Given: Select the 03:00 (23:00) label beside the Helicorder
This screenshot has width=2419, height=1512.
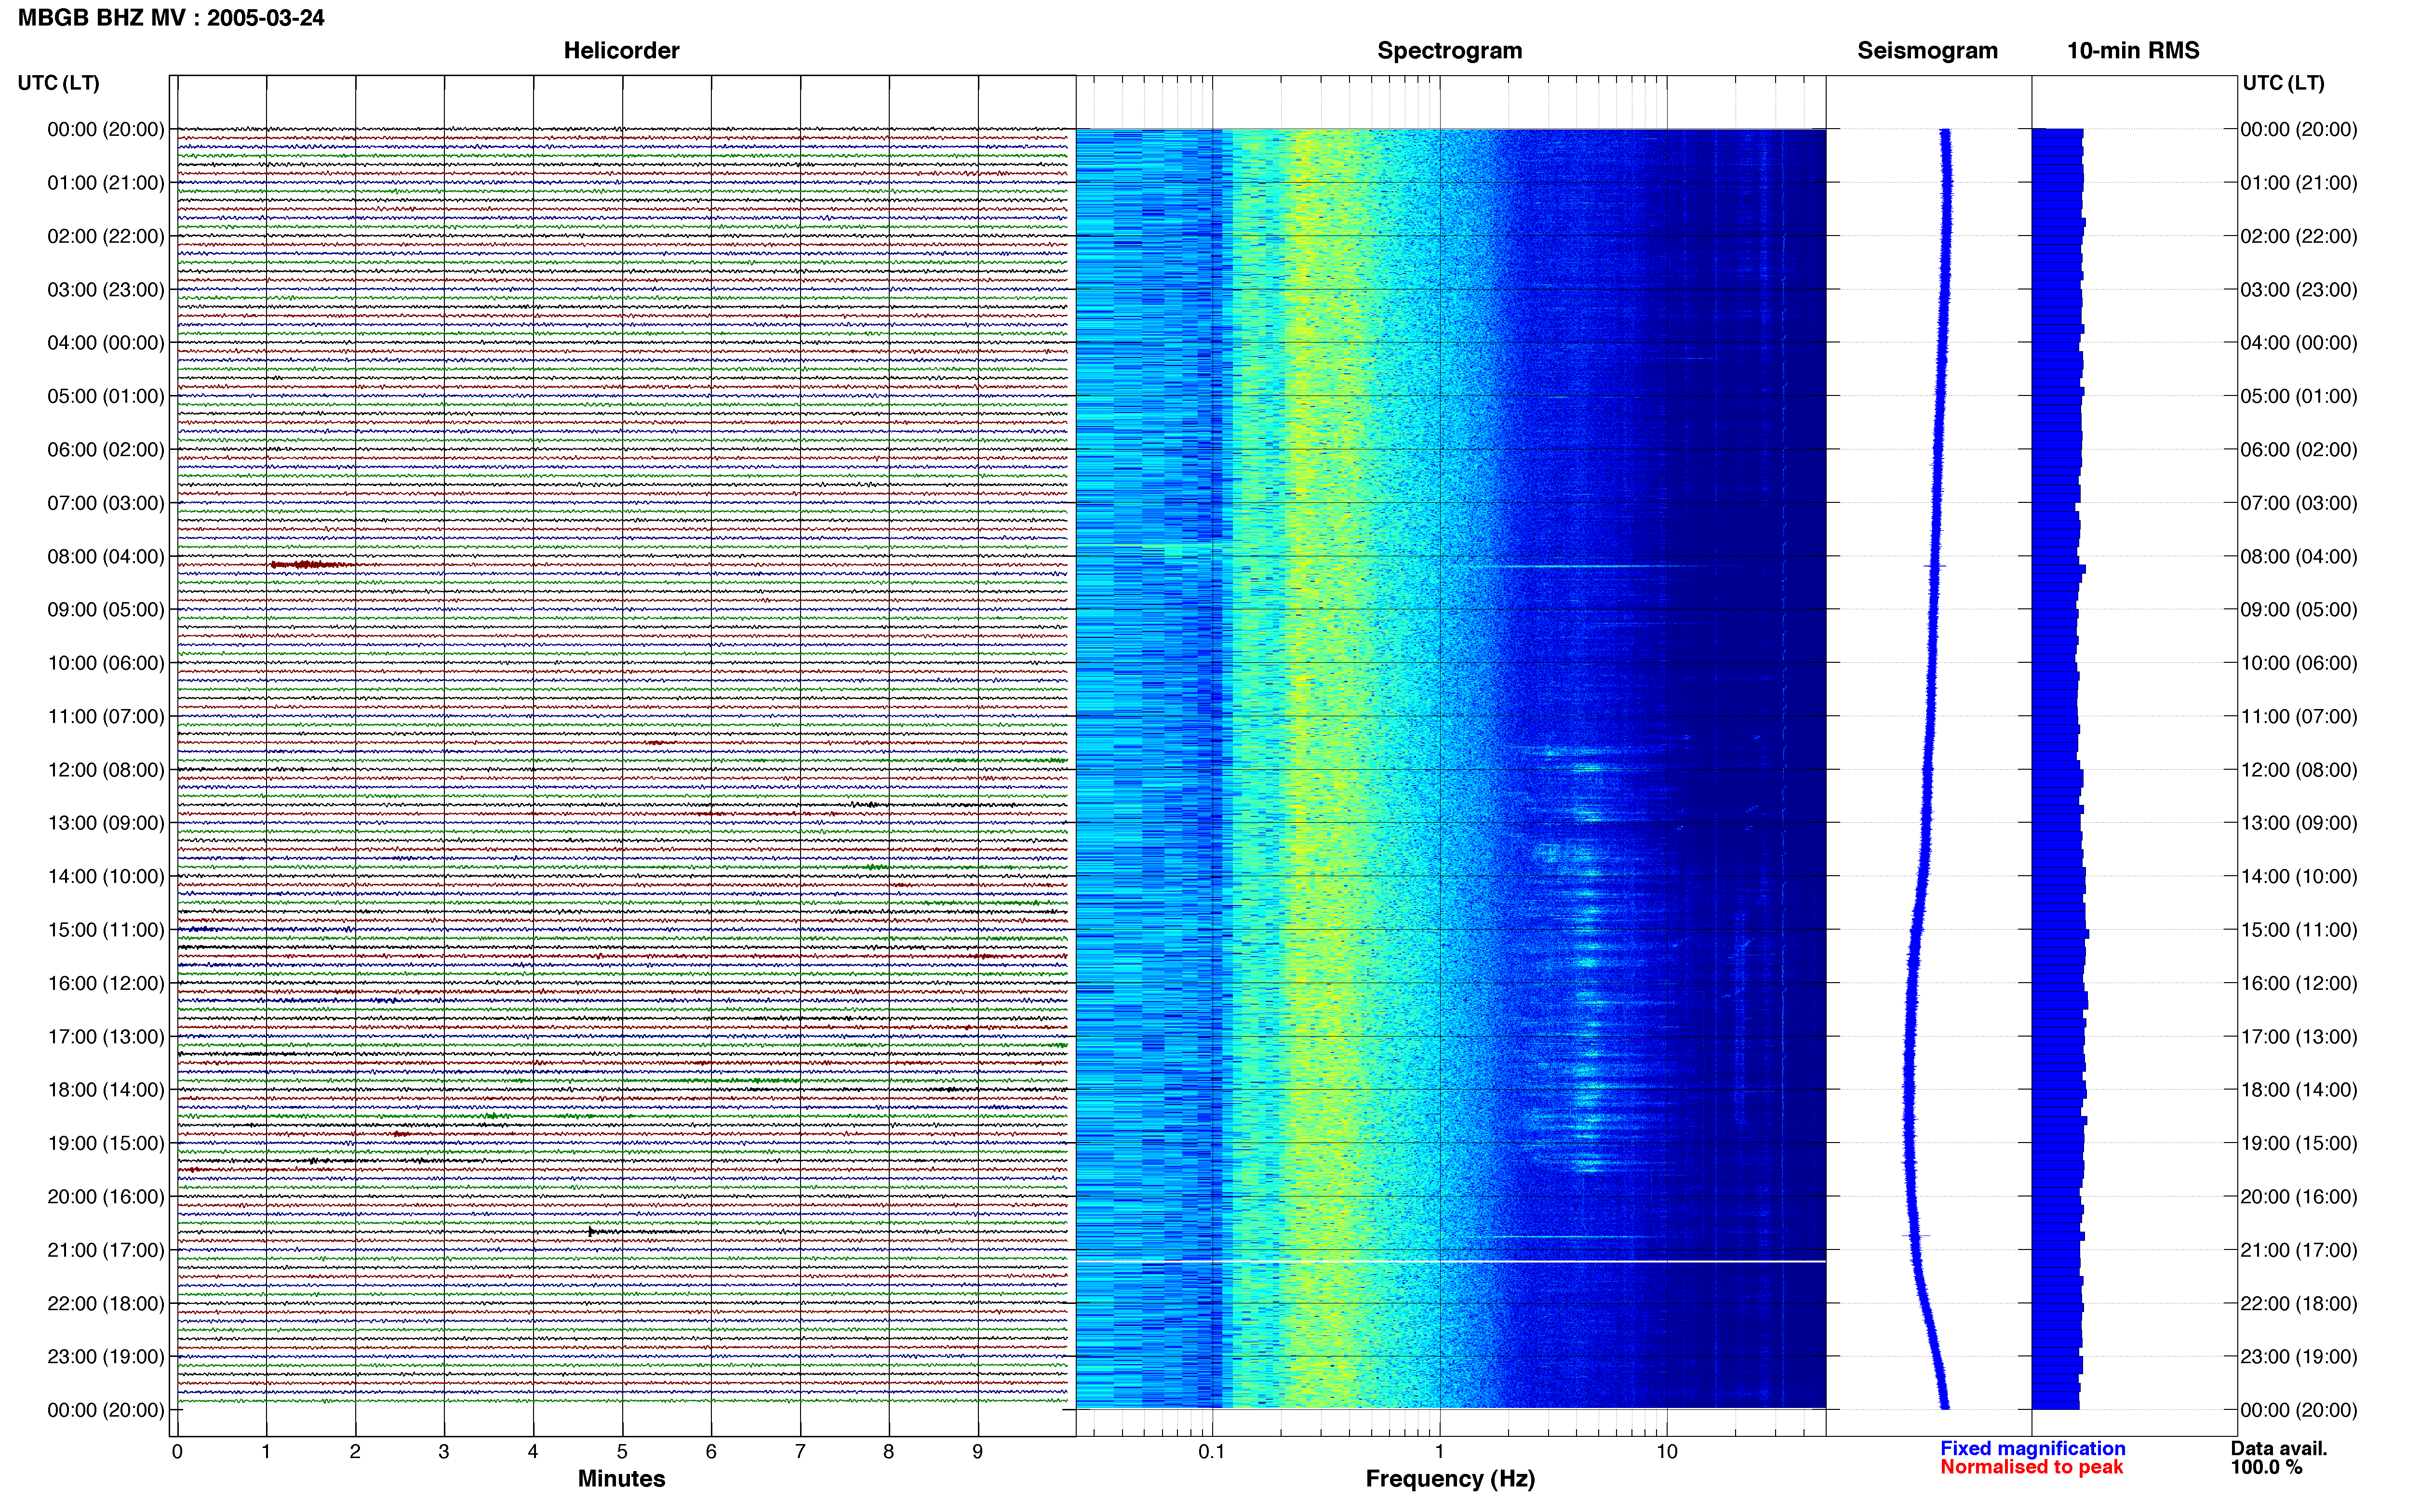Looking at the screenshot, I should point(106,289).
